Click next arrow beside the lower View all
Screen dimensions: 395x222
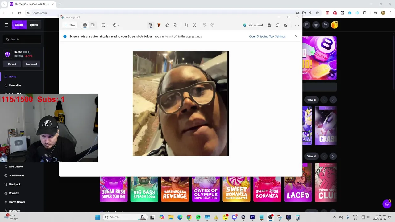pyautogui.click(x=333, y=156)
